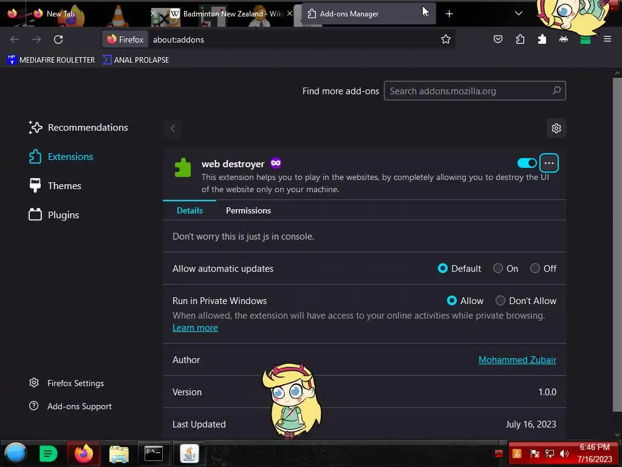This screenshot has height=467, width=622.
Task: Click the solid white puzzle extension icon
Action: tap(542, 39)
